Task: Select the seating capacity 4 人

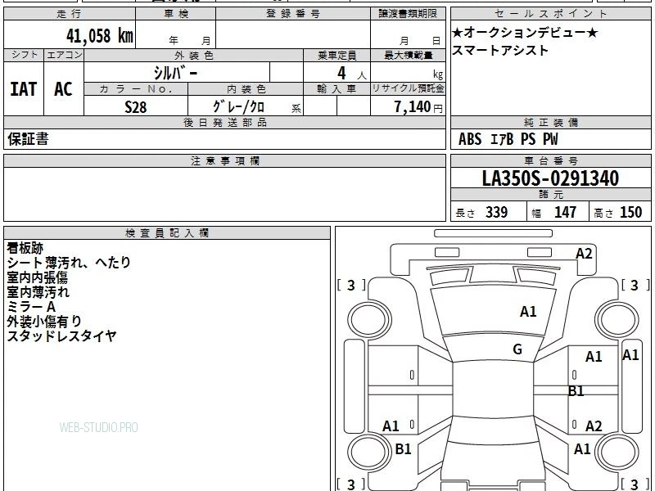Action: click(x=352, y=73)
